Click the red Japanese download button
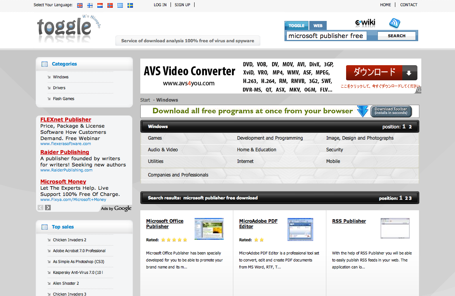The height and width of the screenshot is (296, 455). click(382, 73)
